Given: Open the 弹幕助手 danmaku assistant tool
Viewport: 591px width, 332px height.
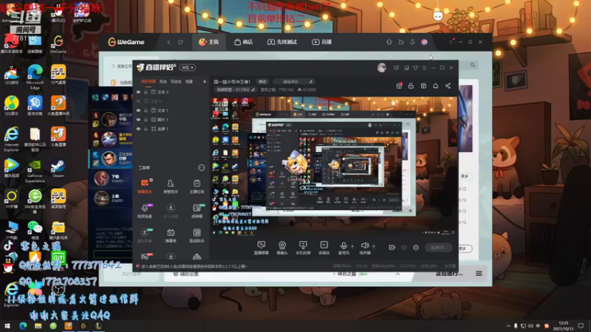Looking at the screenshot, I should click(x=144, y=186).
